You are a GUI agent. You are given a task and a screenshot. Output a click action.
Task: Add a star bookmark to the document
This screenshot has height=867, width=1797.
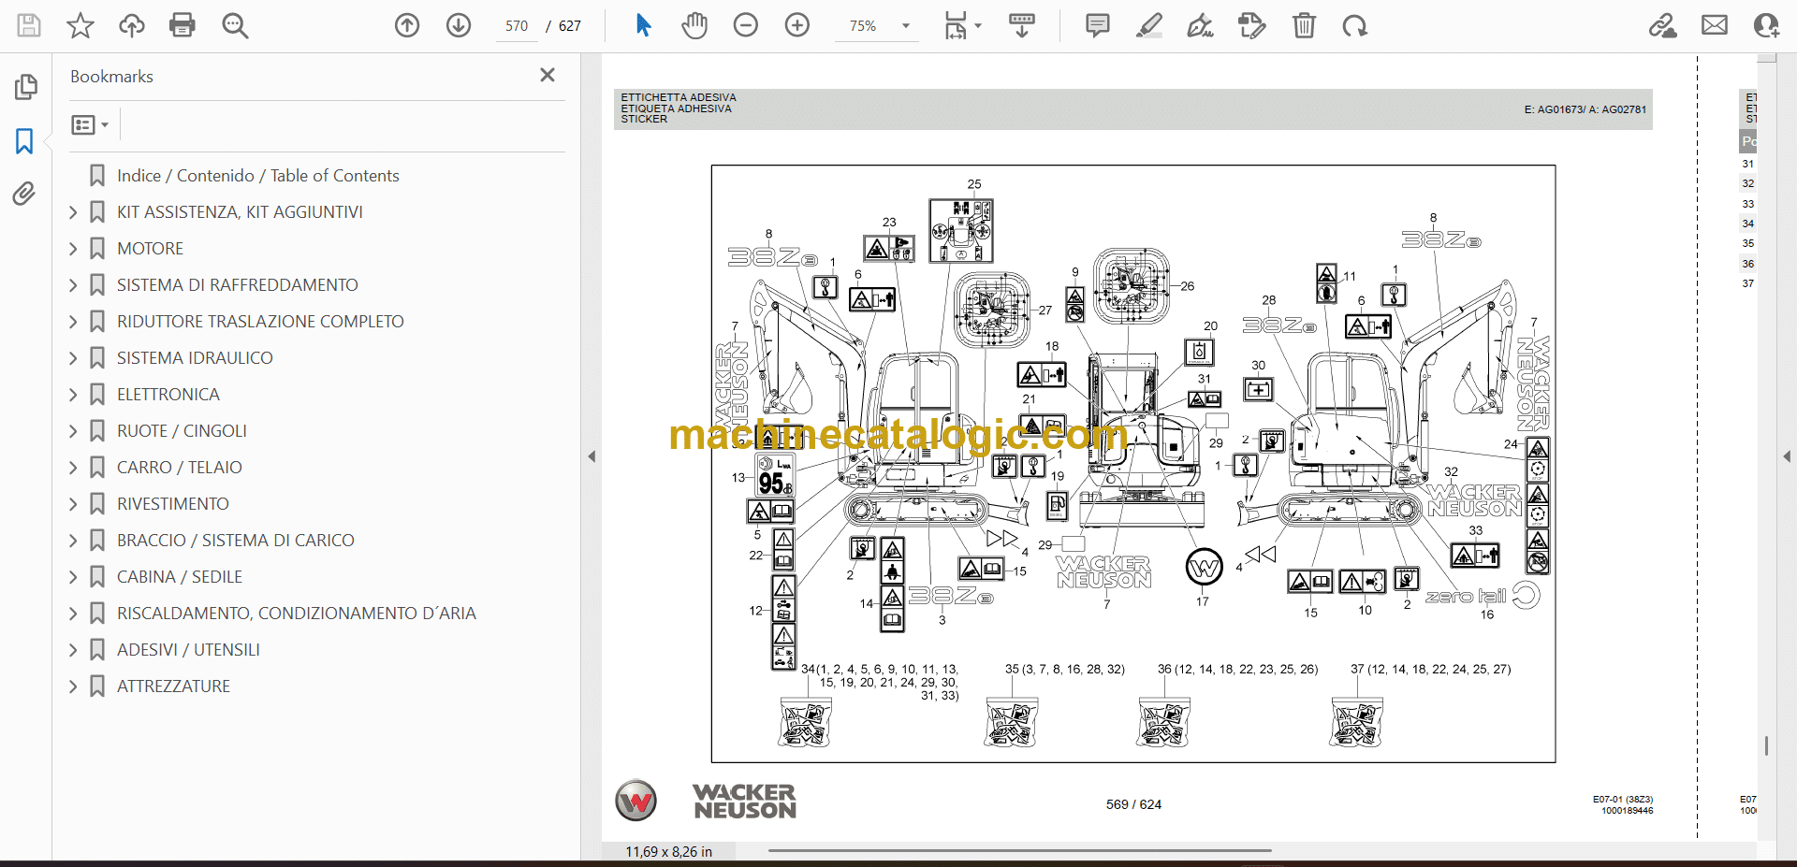(x=80, y=25)
